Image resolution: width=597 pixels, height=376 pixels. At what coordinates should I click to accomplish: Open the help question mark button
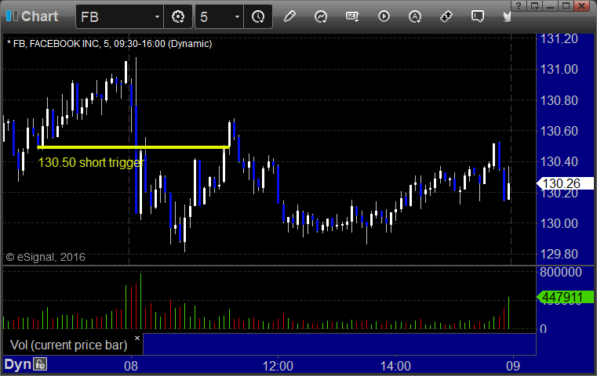tap(519, 5)
